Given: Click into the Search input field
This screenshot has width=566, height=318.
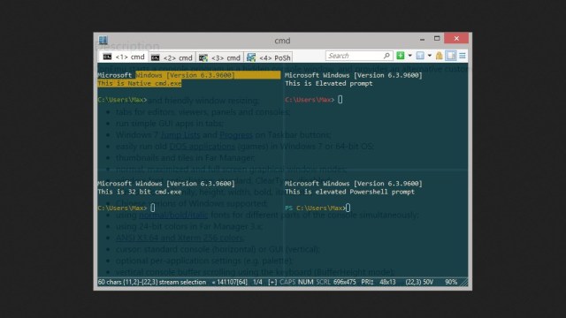Looking at the screenshot, I should pos(359,56).
